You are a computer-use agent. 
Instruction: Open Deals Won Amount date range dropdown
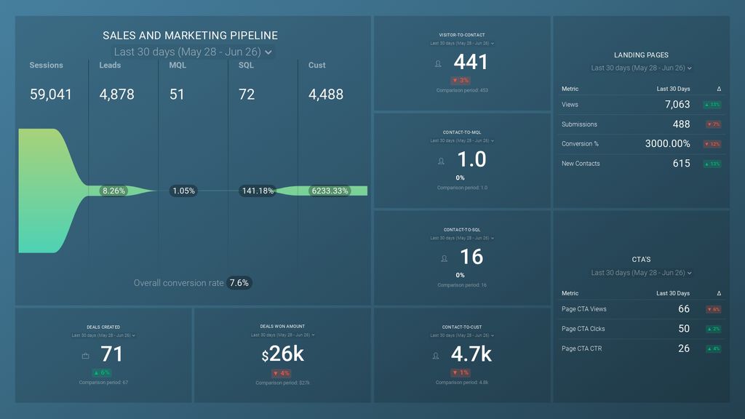click(x=283, y=335)
